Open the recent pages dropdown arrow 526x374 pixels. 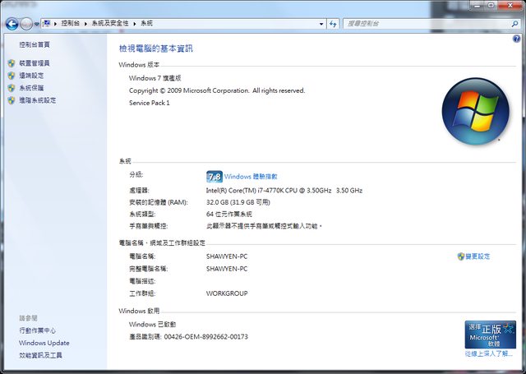coord(39,25)
